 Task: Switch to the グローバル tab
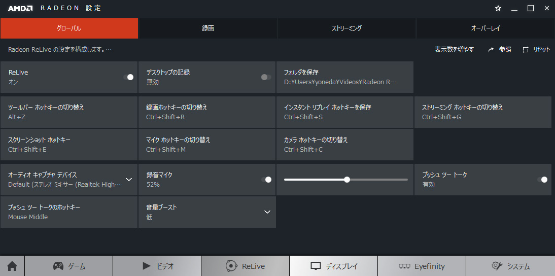(69, 28)
